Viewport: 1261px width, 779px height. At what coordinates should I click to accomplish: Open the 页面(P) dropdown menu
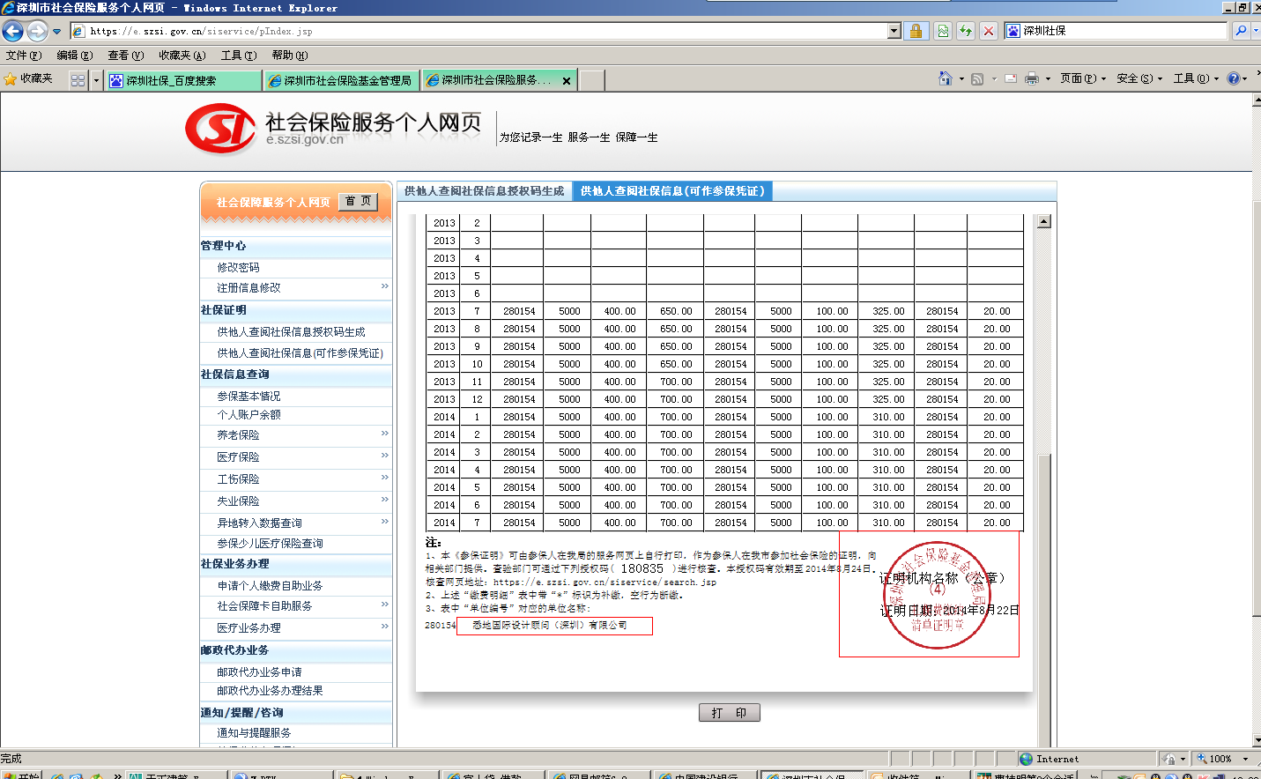coord(1083,78)
